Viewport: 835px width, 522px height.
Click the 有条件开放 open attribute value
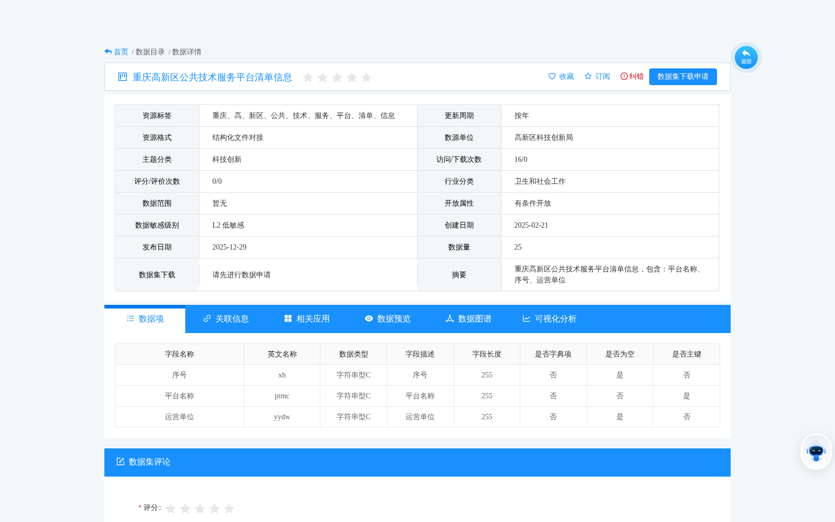coord(533,204)
